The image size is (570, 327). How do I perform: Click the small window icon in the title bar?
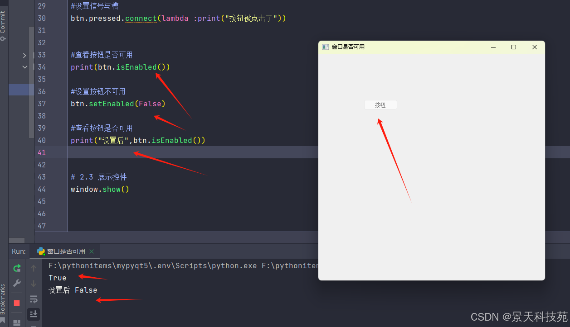(325, 47)
